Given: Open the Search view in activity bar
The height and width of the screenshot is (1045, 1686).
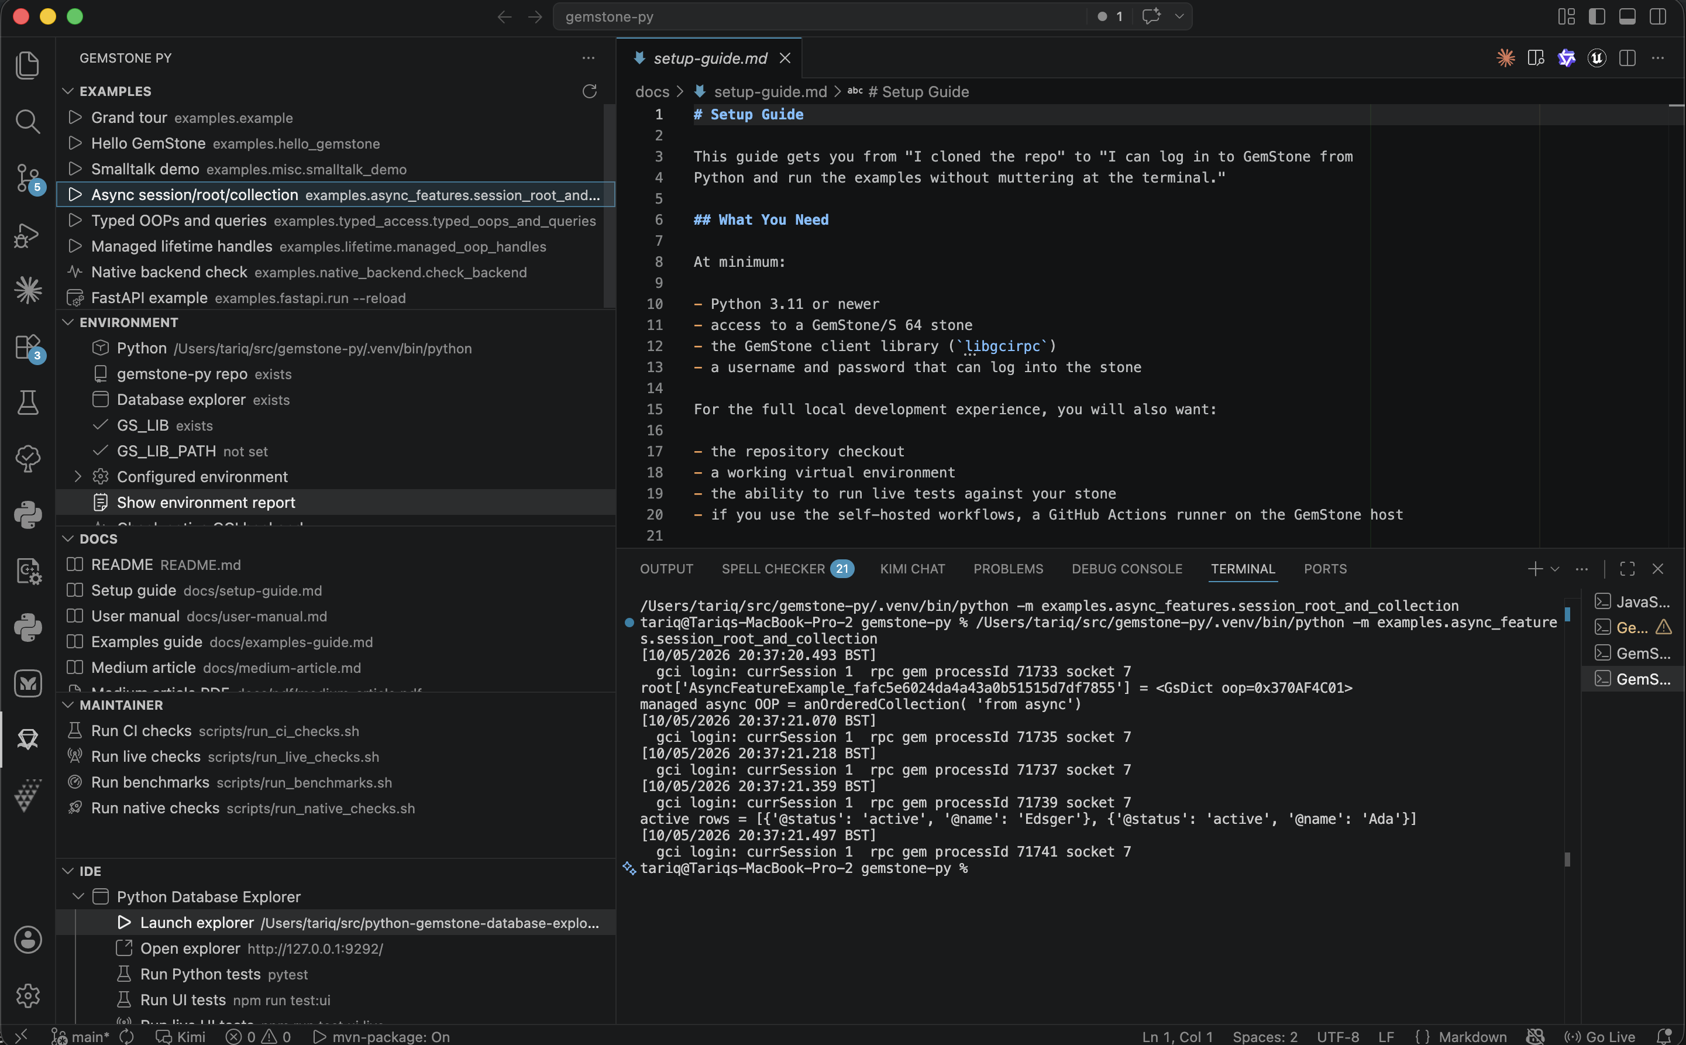Looking at the screenshot, I should tap(27, 121).
